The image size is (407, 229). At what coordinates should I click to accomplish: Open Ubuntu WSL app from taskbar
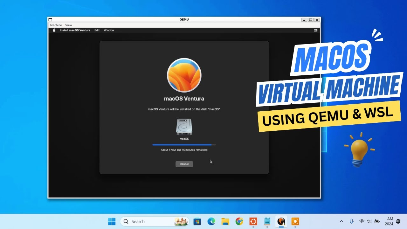[x=253, y=221]
